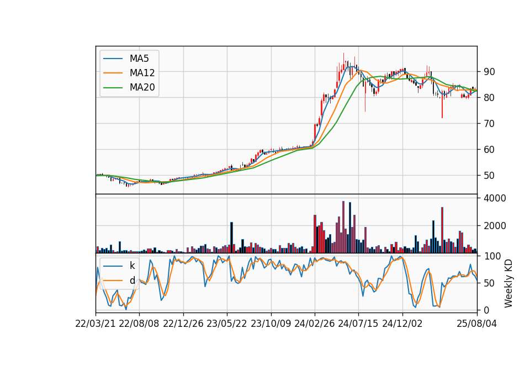The width and height of the screenshot is (530, 381).
Task: Click the tallest red volume bar near 4000
Action: (343, 227)
